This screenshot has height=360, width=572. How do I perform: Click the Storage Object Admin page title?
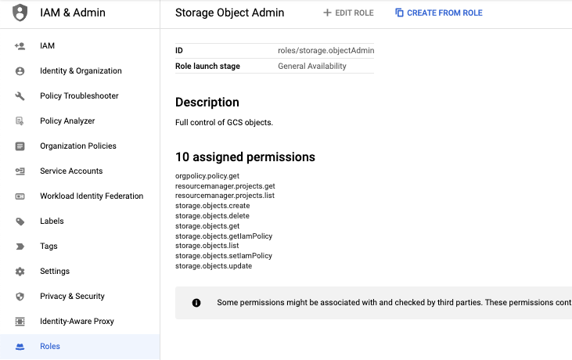click(x=229, y=13)
